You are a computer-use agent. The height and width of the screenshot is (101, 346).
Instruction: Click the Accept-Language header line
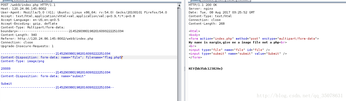[30, 20]
